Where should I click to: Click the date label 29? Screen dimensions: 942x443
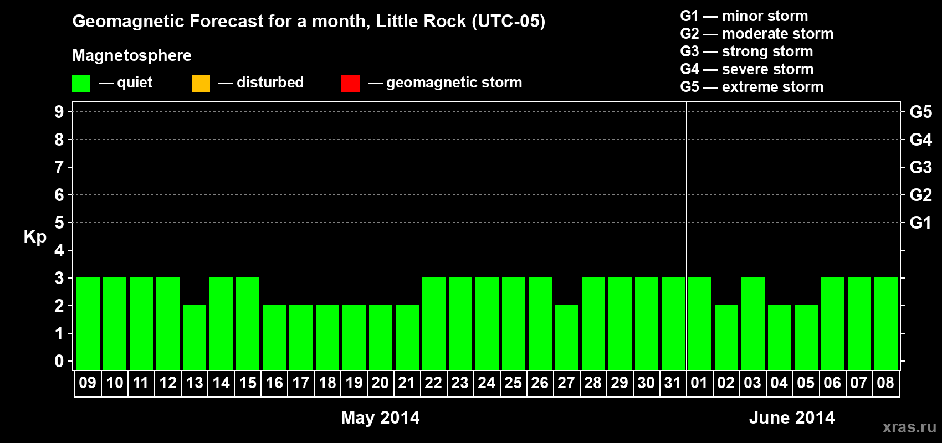click(620, 383)
